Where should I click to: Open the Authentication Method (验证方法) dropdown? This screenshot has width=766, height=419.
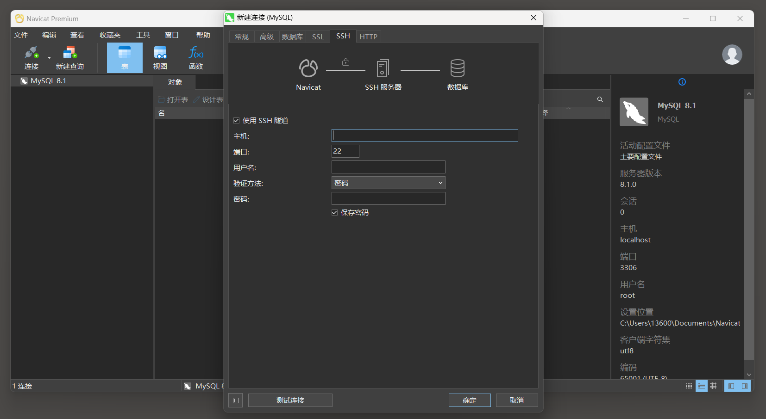(x=389, y=183)
